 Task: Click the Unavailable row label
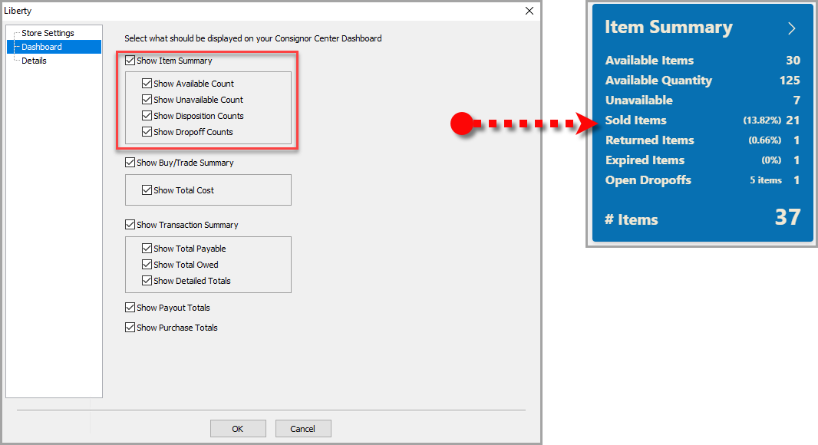click(x=639, y=101)
